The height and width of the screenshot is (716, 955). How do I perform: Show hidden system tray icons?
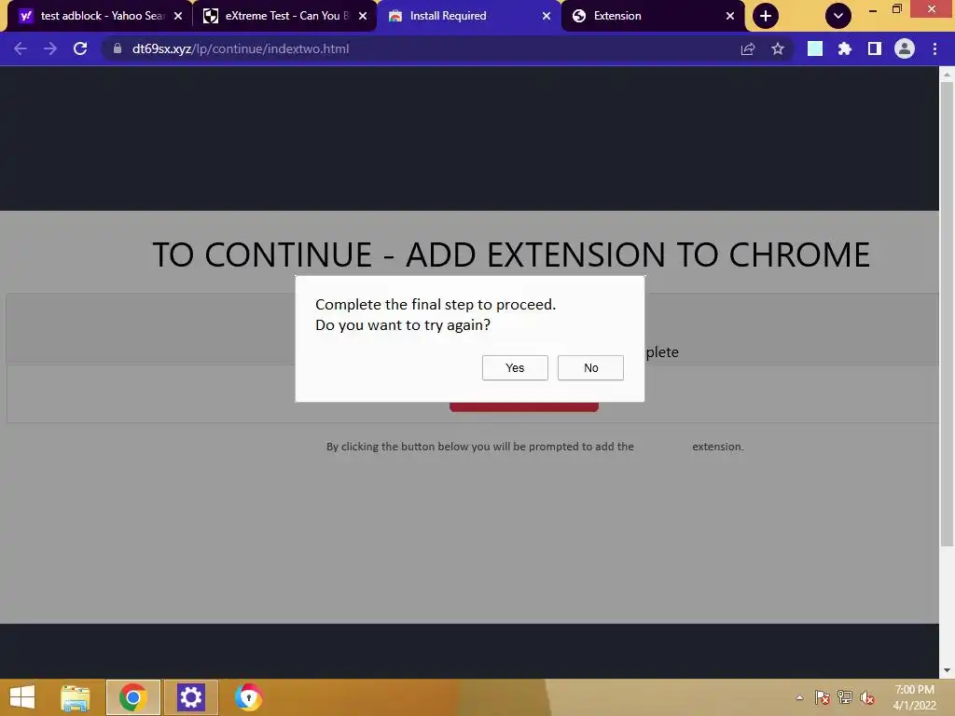coord(799,697)
